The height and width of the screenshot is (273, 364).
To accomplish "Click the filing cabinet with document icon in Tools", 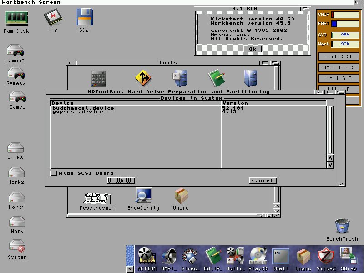I will (180, 78).
